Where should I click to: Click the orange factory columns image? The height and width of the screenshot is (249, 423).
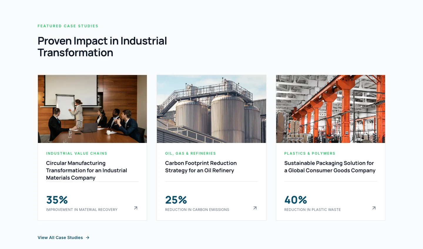coord(330,109)
